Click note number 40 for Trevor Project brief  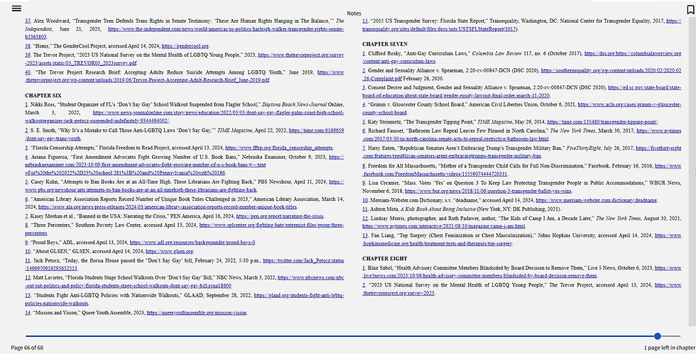point(28,72)
